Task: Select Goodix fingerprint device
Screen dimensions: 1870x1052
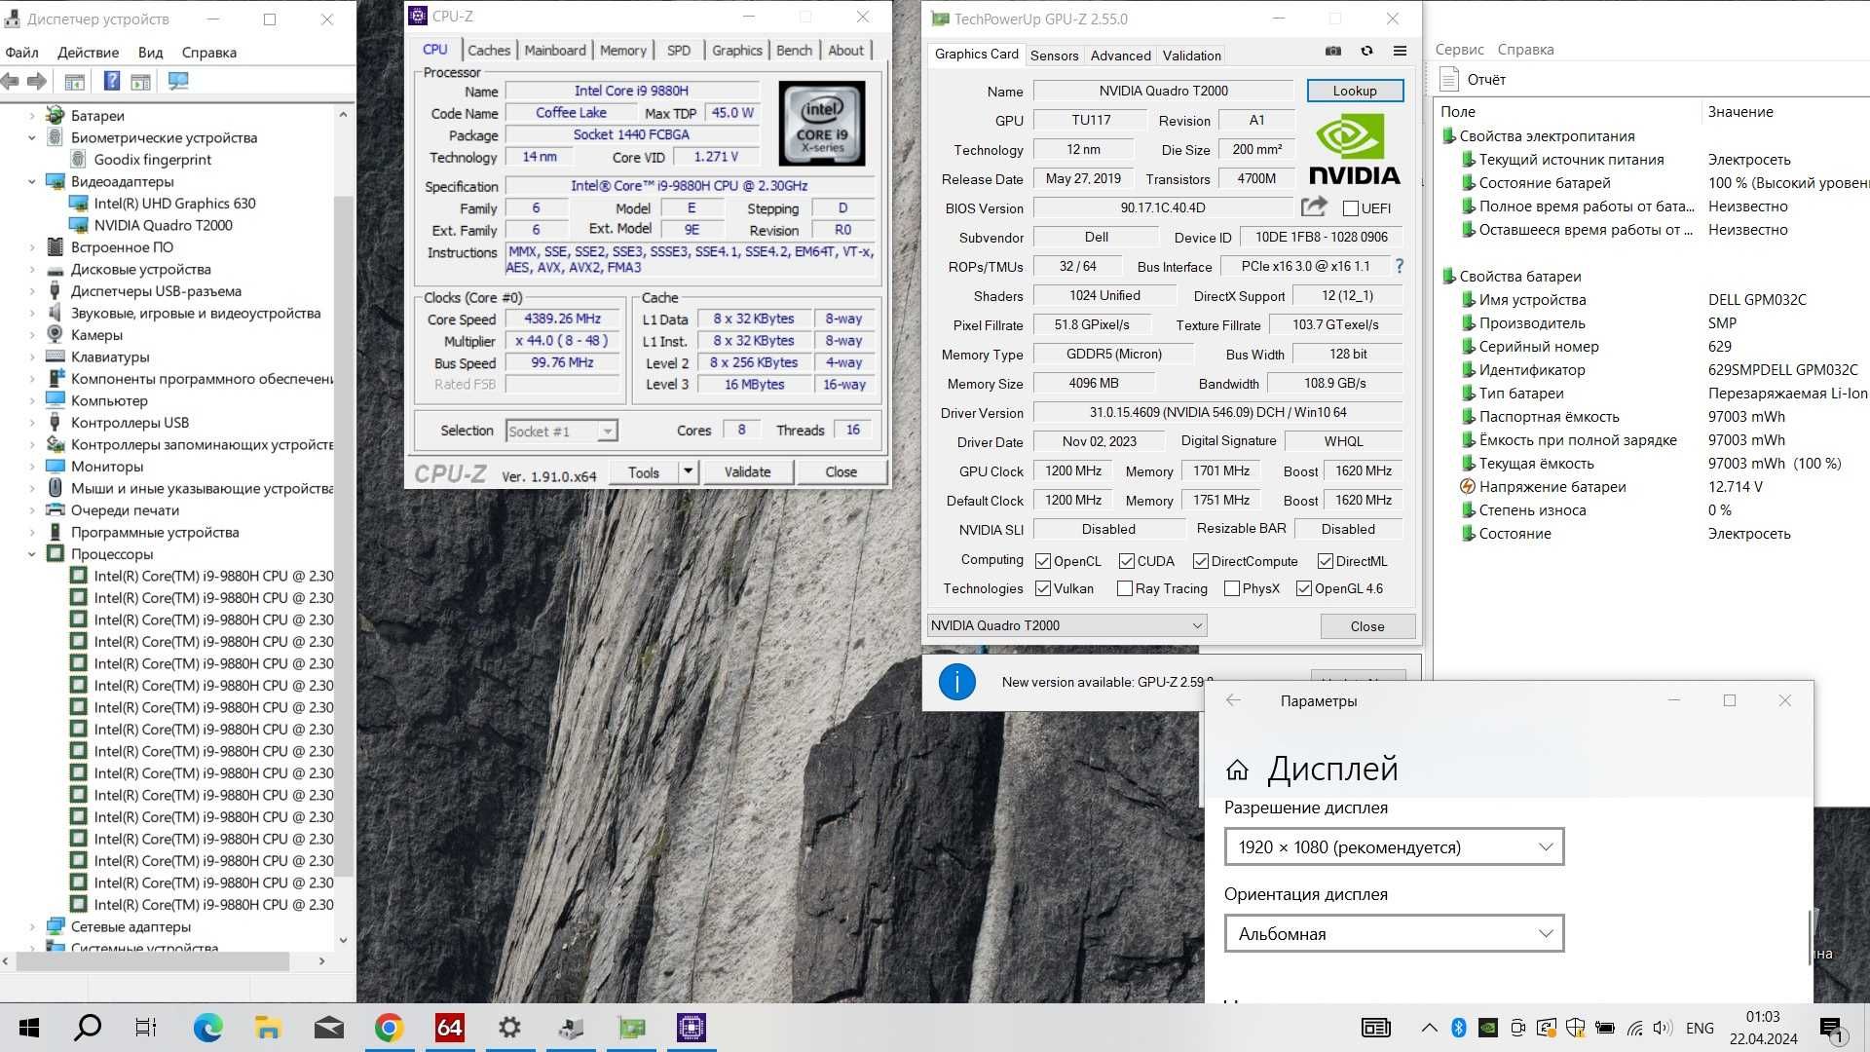Action: pos(152,160)
